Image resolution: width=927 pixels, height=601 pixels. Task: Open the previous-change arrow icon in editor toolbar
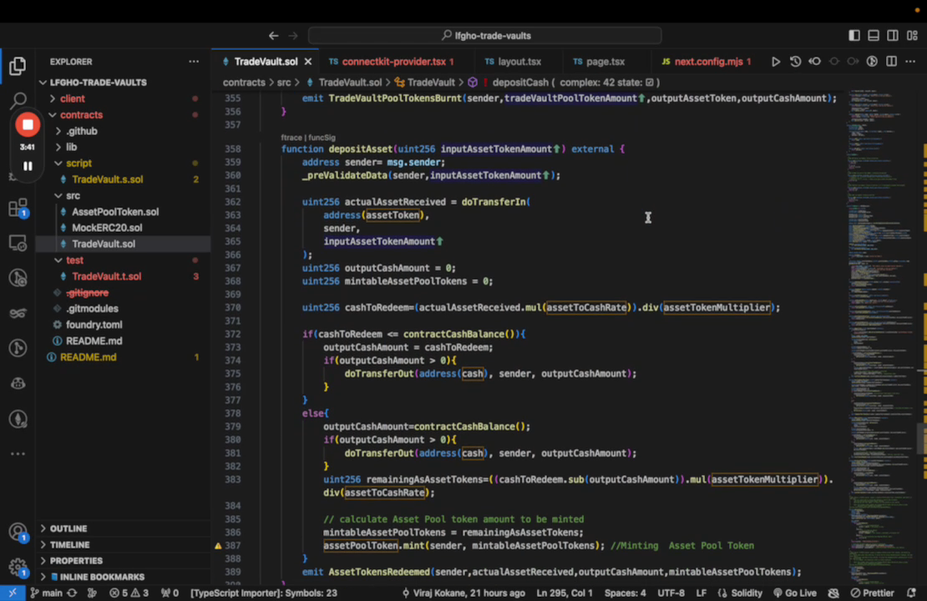click(x=814, y=62)
